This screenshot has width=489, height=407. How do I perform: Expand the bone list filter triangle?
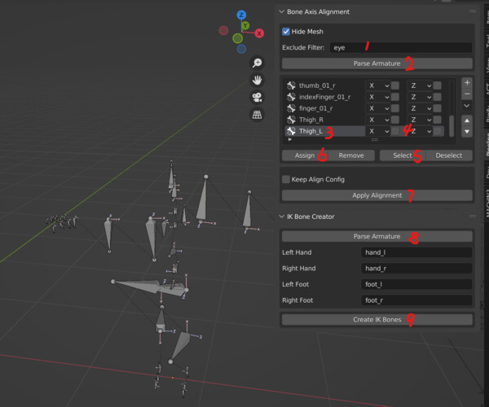[x=290, y=139]
